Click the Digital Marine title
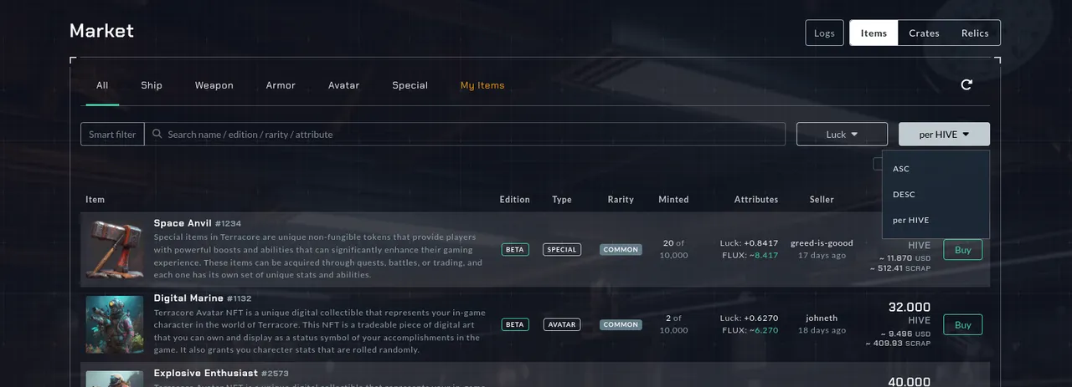Viewport: 1072px width, 387px height. (x=188, y=298)
